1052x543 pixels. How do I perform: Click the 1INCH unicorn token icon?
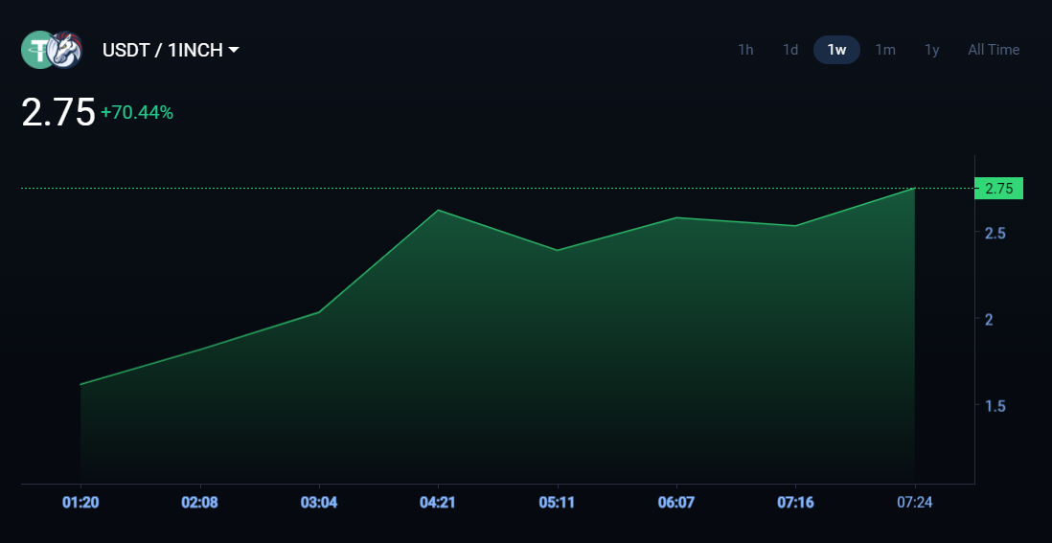point(66,50)
